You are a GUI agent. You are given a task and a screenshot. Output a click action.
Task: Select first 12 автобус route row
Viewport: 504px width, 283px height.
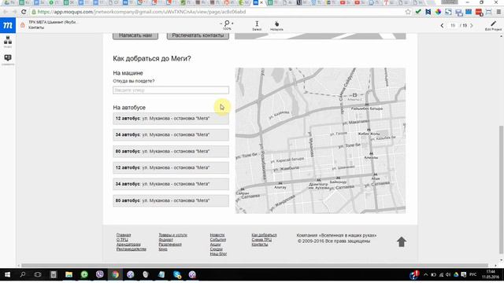(171, 119)
